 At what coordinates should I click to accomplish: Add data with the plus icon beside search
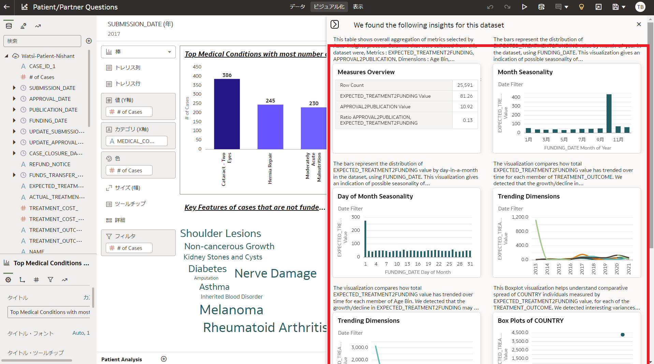(x=89, y=41)
